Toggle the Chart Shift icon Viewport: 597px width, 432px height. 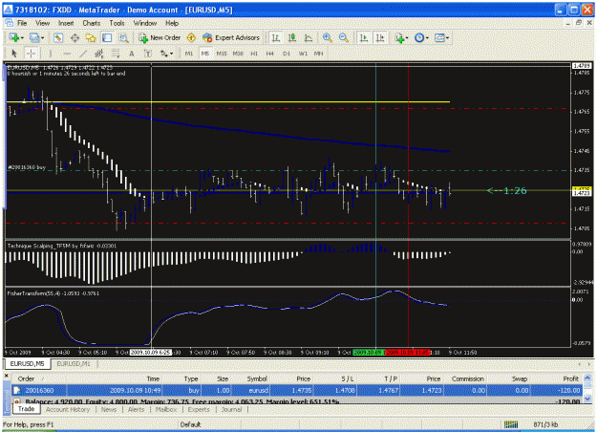380,37
